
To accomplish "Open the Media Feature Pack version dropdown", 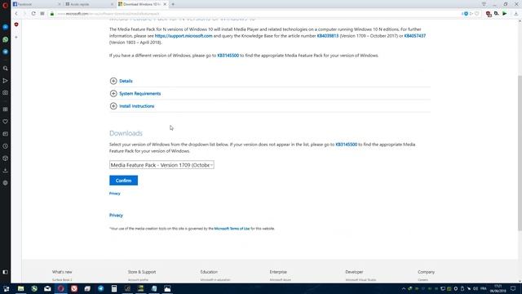I will [x=161, y=165].
